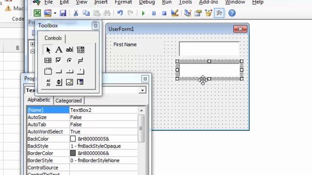Select the CommandButton tool in Toolbox
The height and width of the screenshot is (175, 312).
click(58, 71)
